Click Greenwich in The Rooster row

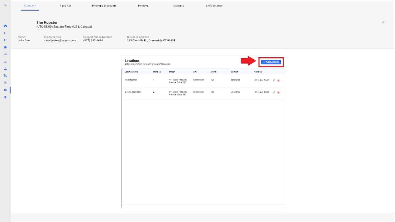199,80
